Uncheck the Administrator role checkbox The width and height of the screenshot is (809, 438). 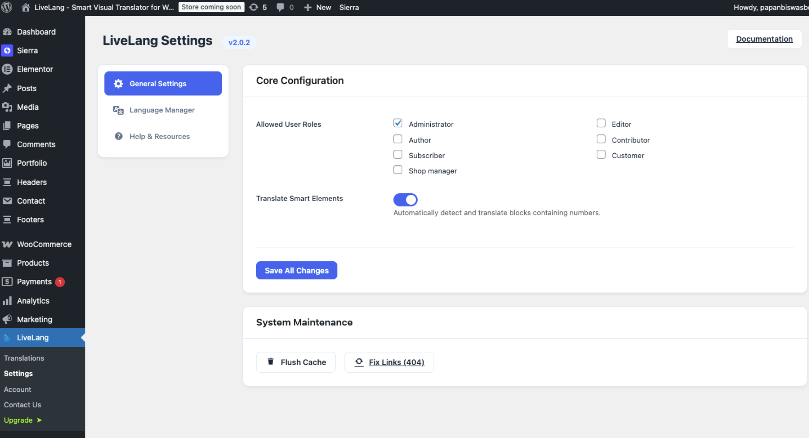click(x=398, y=123)
